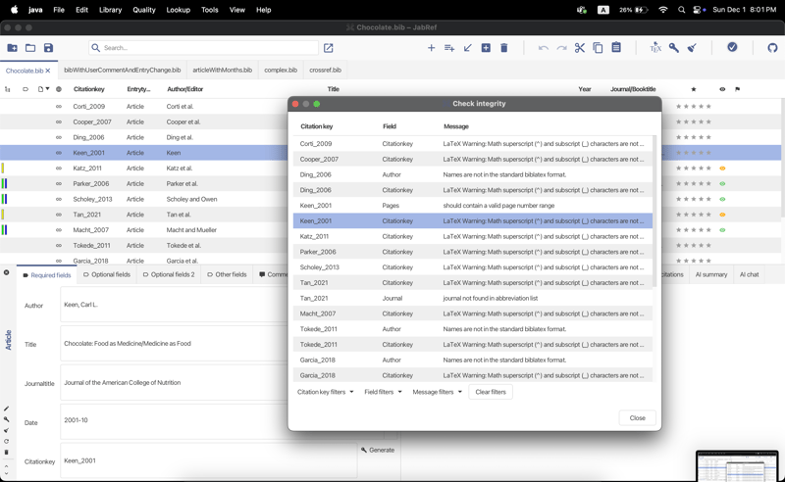Click the paste clipboard icon

[x=616, y=48]
